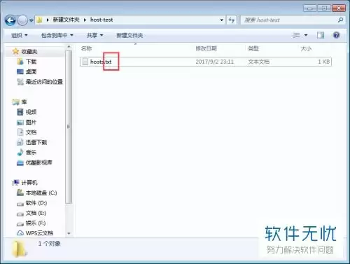Viewport: 350px width, 264px height.
Task: Open the 优酷影视库 library
Action: pyautogui.click(x=39, y=162)
